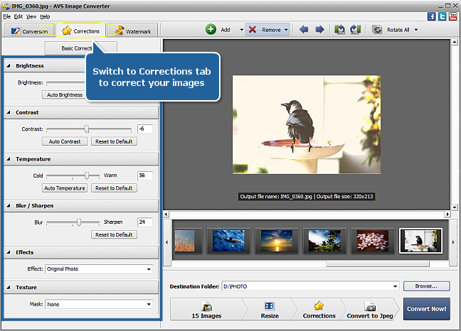Image resolution: width=461 pixels, height=331 pixels.
Task: Open the View menu
Action: pyautogui.click(x=31, y=17)
